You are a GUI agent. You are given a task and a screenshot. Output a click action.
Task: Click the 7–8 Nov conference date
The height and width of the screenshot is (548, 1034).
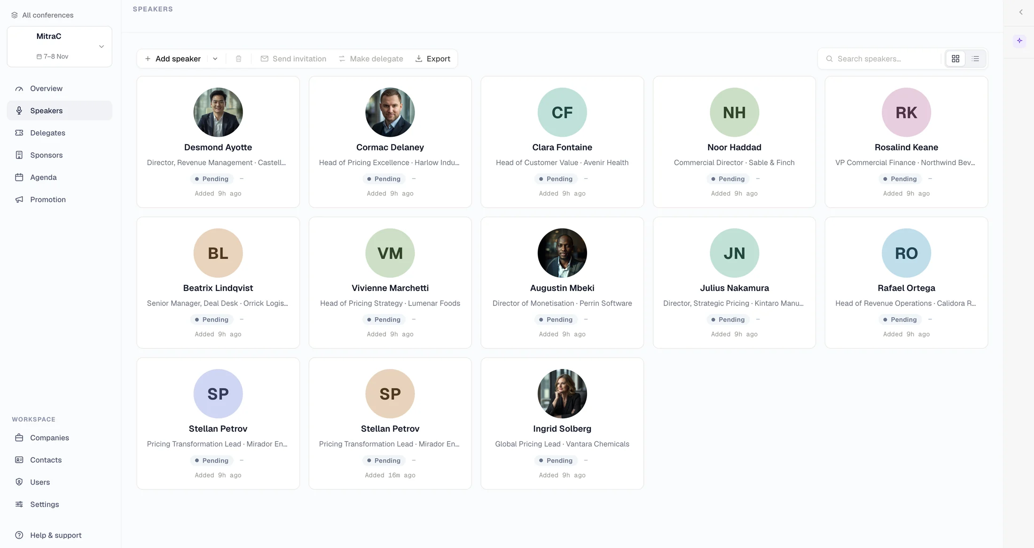(53, 56)
